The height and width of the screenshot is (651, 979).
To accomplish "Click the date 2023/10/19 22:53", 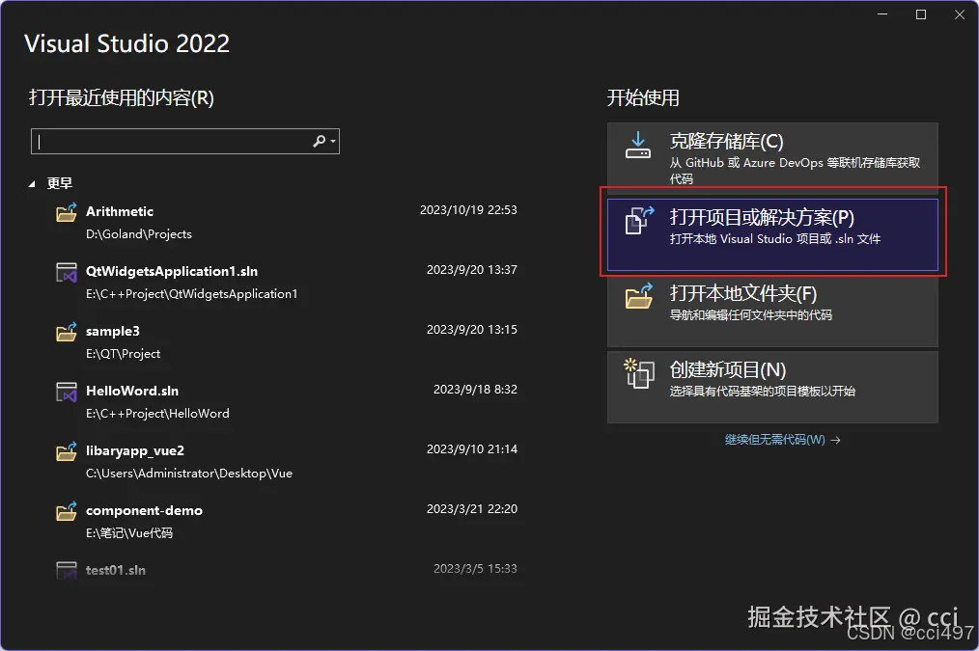I will point(468,210).
